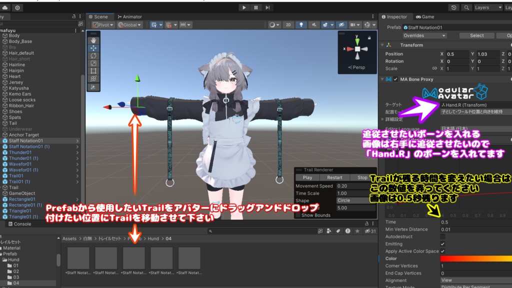This screenshot has width=512, height=288.
Task: Click the snap increment ruler icon
Action: pos(183,25)
